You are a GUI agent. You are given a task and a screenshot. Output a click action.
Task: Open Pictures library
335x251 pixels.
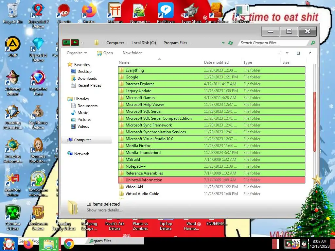81,120
